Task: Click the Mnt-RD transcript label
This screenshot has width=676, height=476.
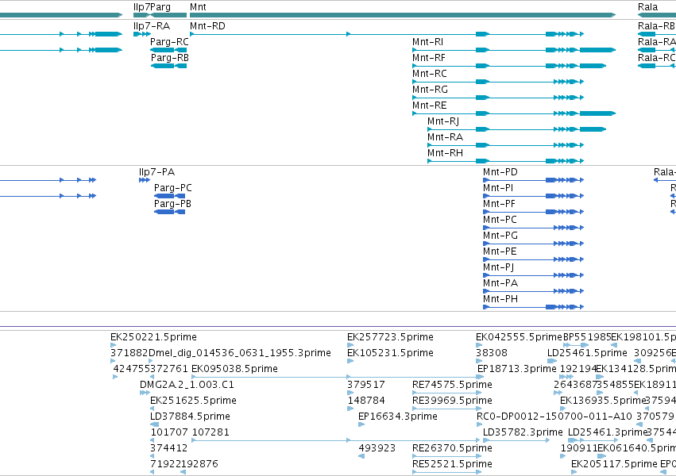Action: pos(207,26)
